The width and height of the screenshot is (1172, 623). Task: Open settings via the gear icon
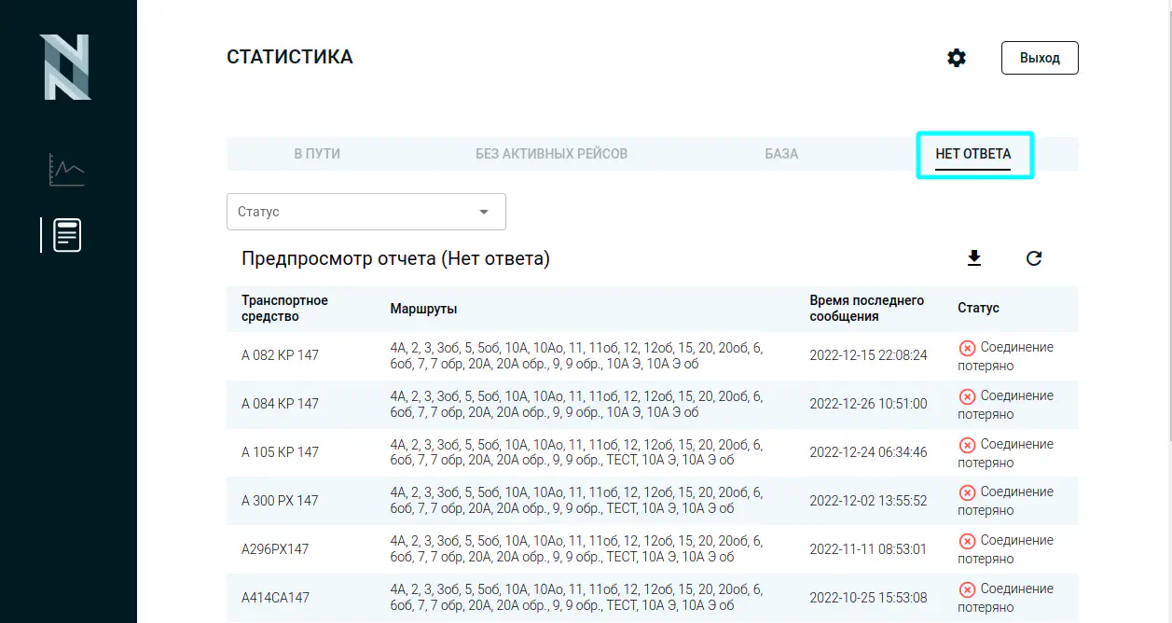coord(957,58)
